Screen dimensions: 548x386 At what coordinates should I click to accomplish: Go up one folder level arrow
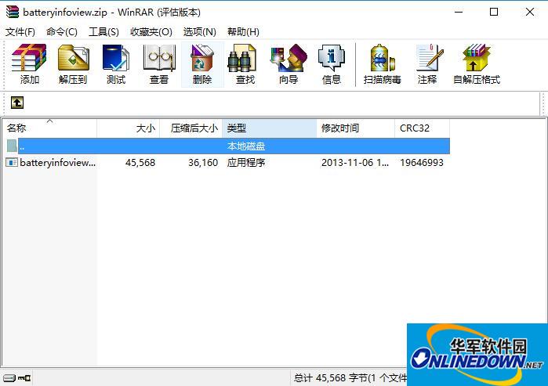click(17, 103)
